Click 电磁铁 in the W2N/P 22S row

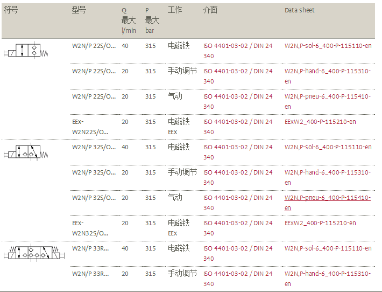tap(179, 46)
